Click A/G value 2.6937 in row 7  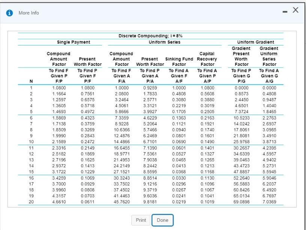click(269, 124)
